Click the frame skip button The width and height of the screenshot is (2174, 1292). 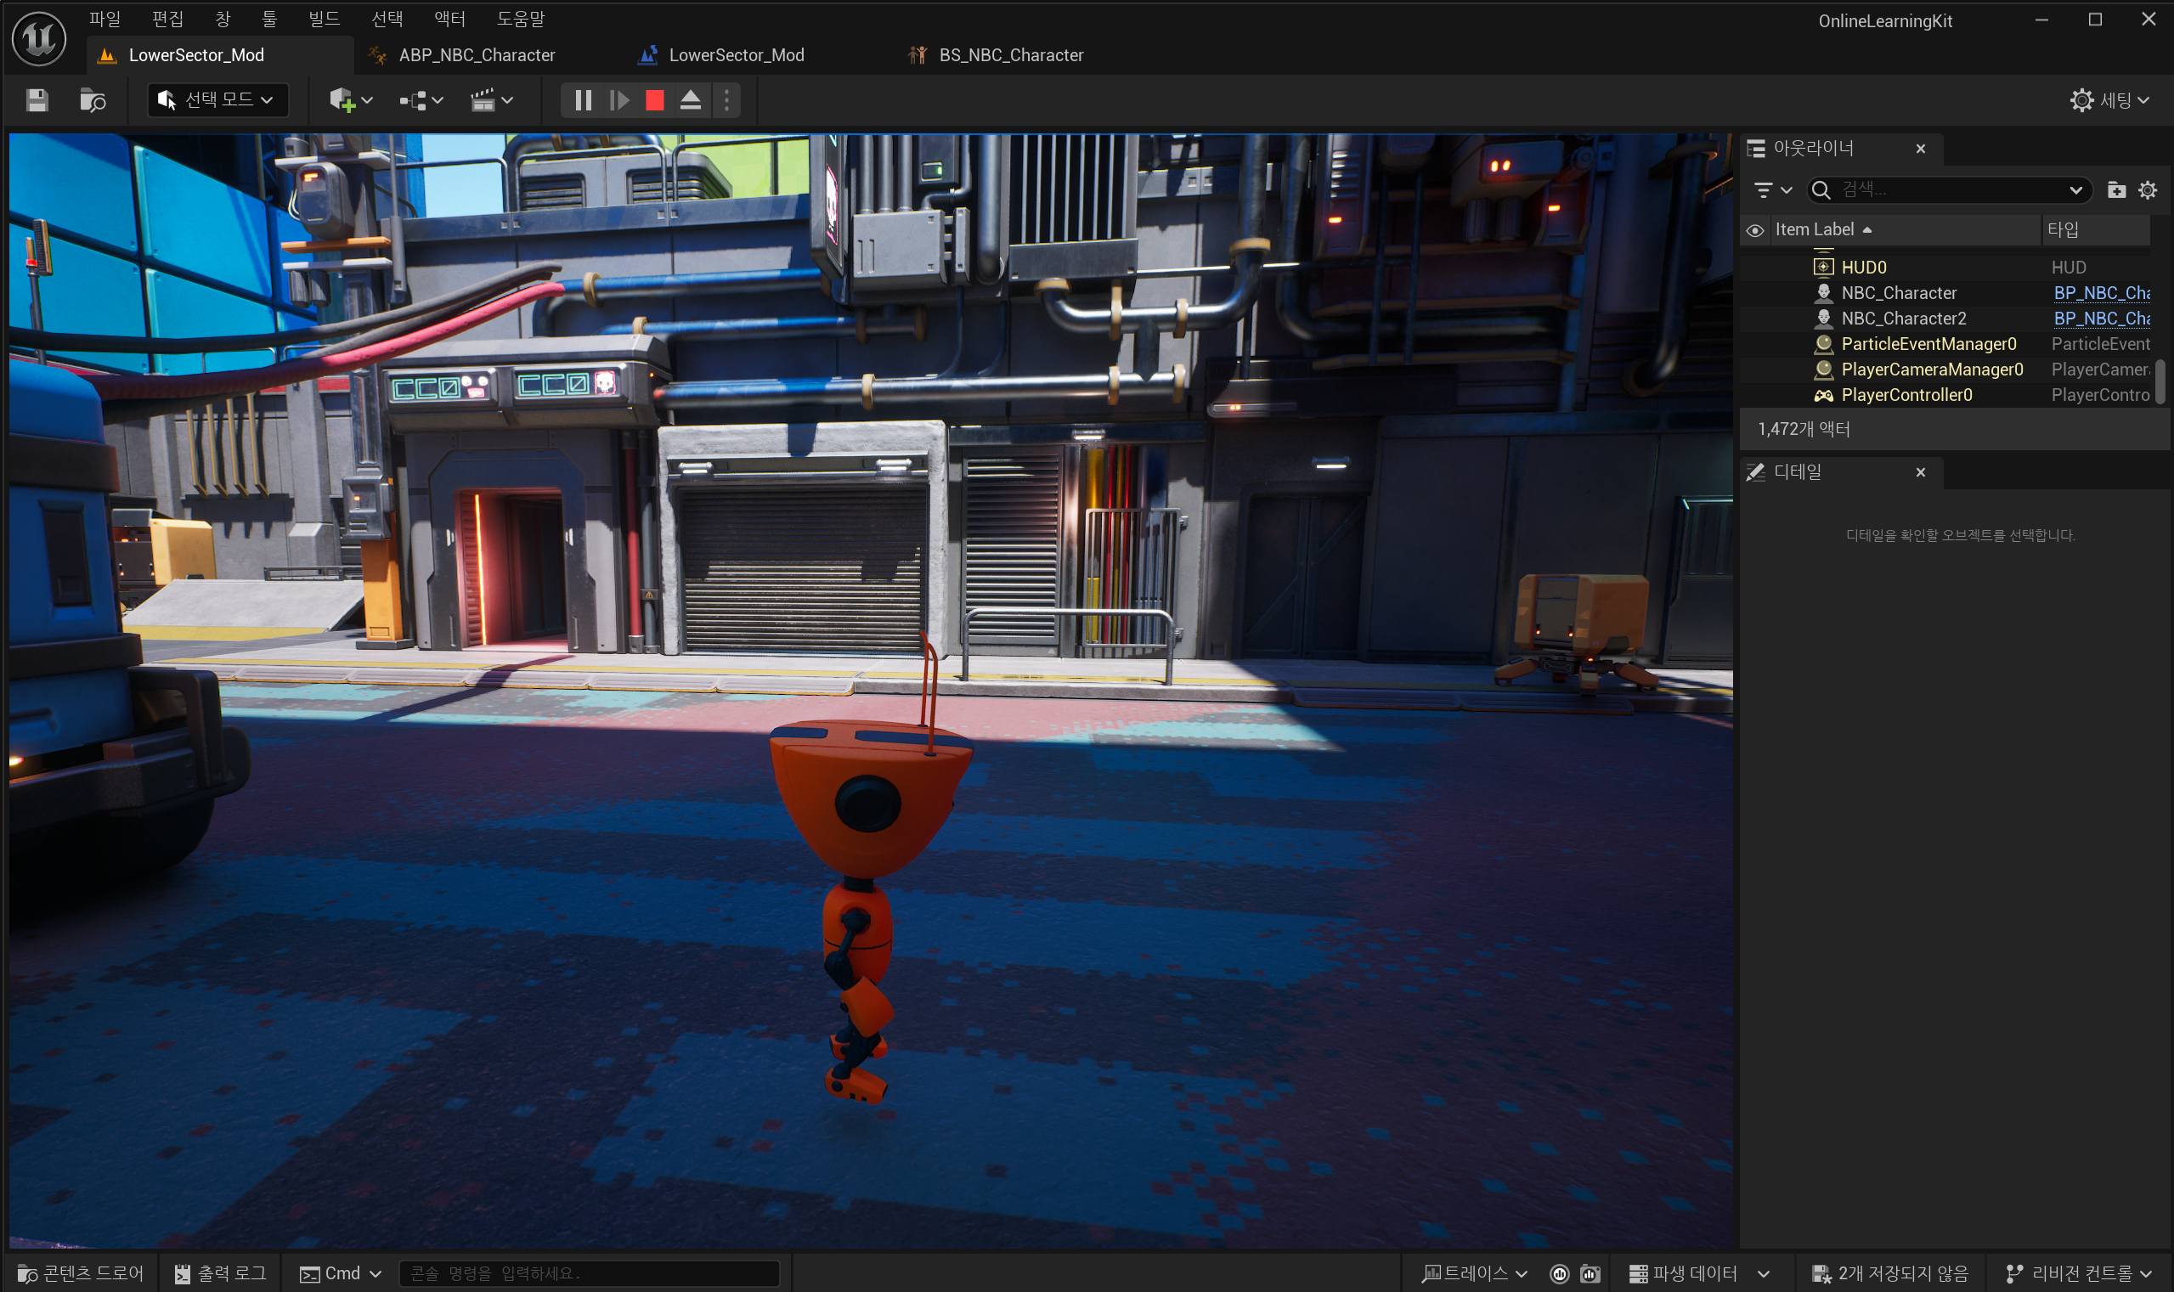(x=619, y=100)
